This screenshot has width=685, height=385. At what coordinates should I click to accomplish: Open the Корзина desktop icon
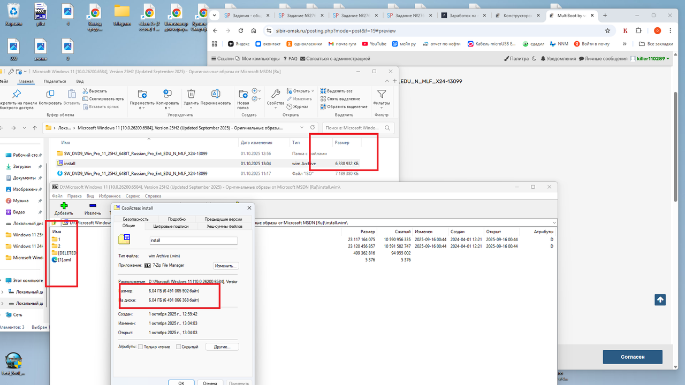14,15
